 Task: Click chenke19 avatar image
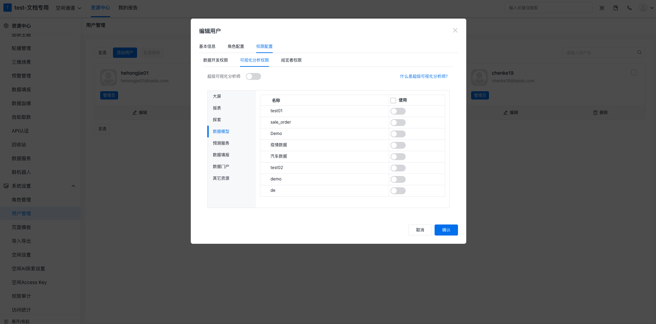click(x=479, y=77)
